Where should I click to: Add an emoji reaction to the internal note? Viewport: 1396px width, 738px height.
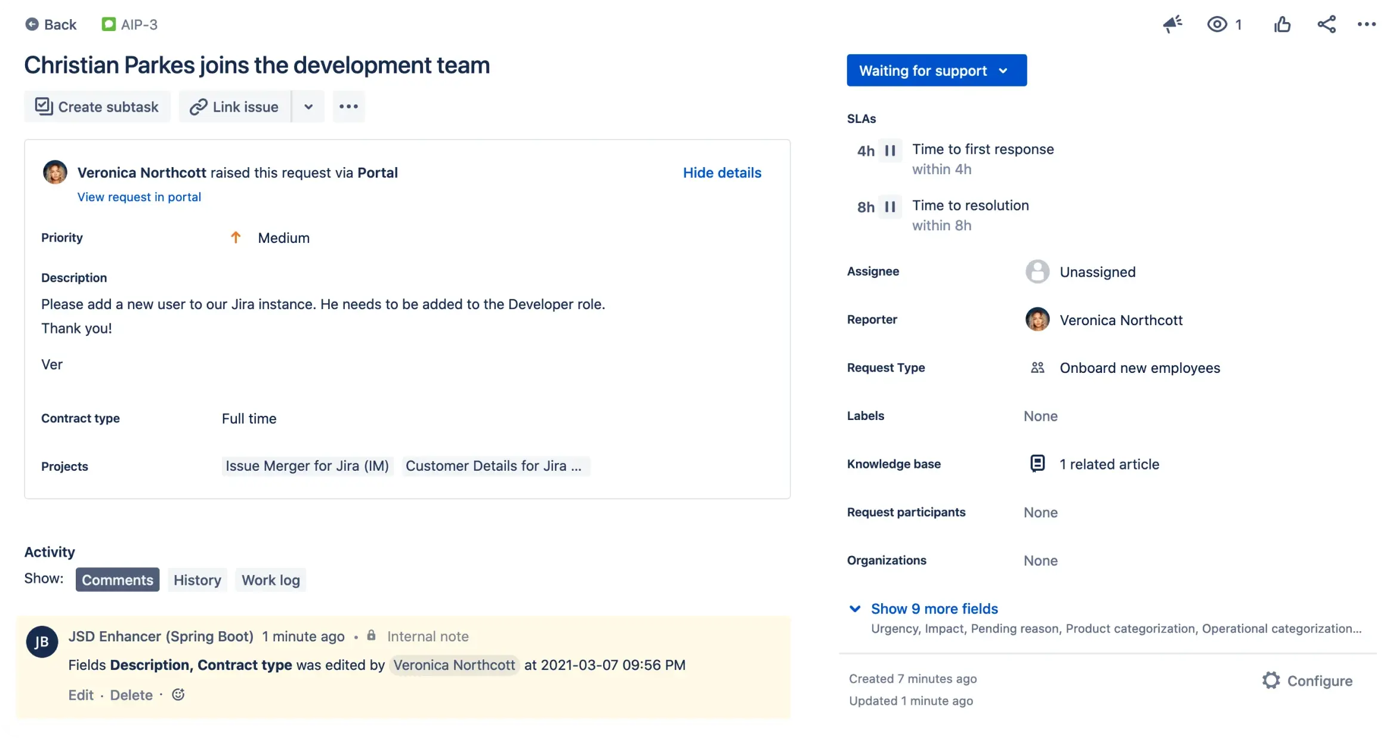pos(178,694)
